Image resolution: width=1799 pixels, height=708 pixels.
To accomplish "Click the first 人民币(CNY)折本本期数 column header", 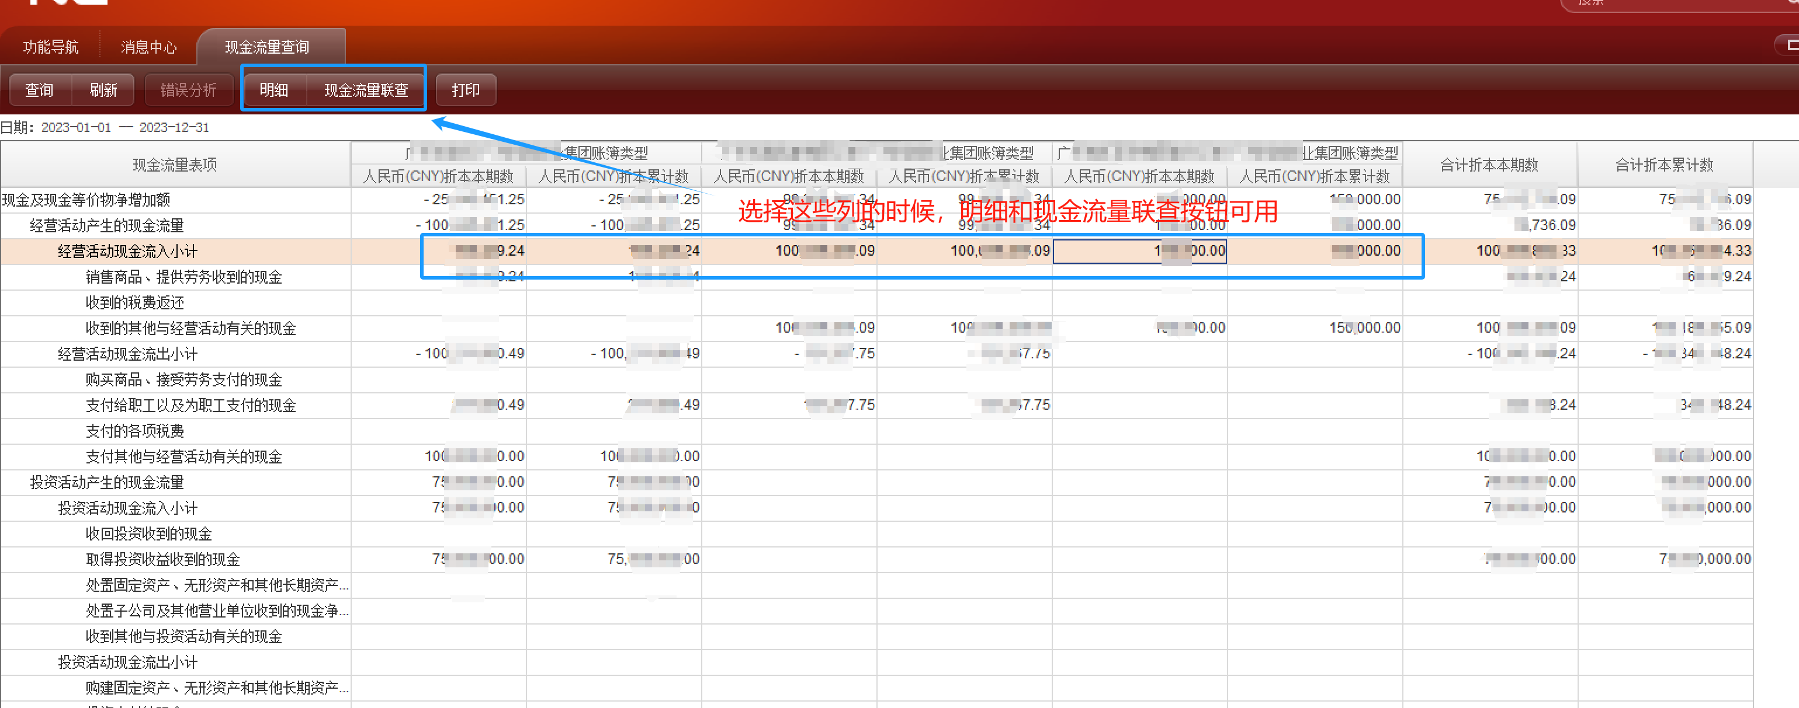I will (438, 176).
